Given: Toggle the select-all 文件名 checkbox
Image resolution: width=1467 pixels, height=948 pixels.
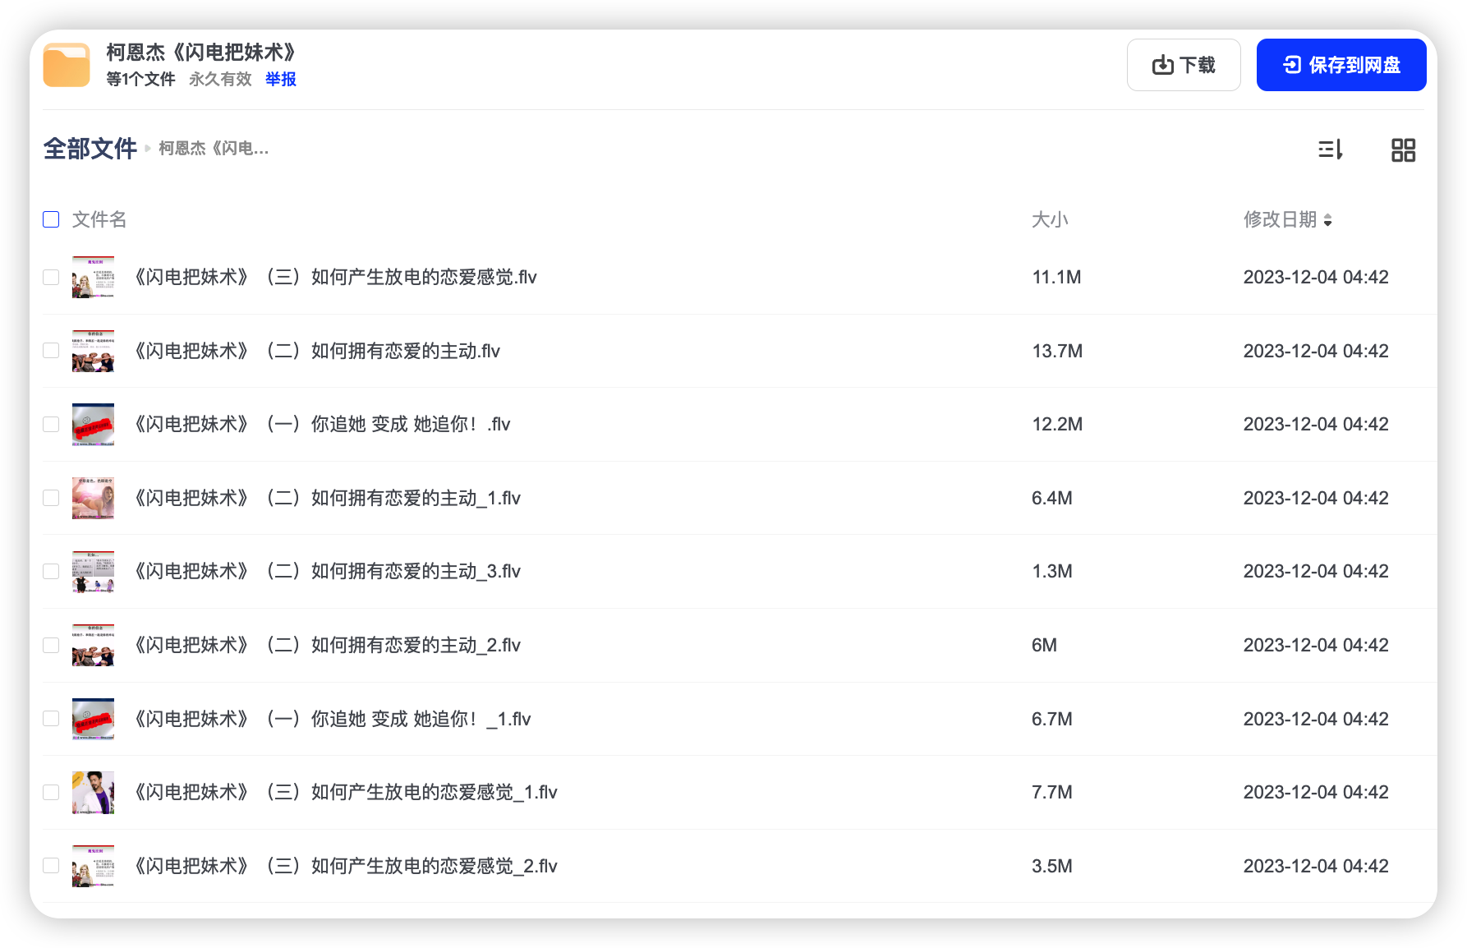Looking at the screenshot, I should click(x=51, y=219).
